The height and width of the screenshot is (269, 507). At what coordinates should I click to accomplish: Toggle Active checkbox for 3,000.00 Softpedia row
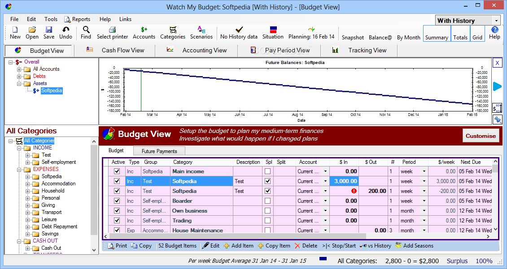pyautogui.click(x=117, y=181)
